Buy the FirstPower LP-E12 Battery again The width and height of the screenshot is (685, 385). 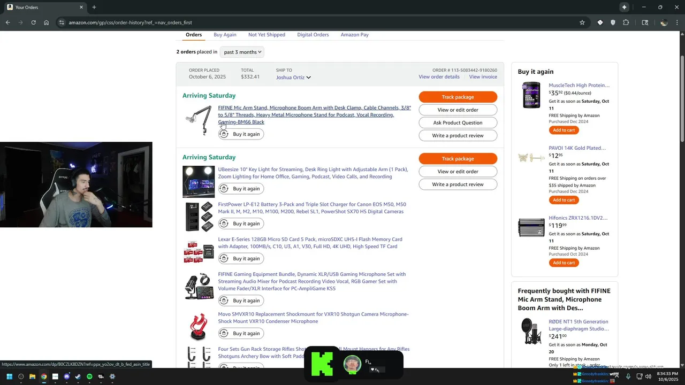pyautogui.click(x=241, y=224)
